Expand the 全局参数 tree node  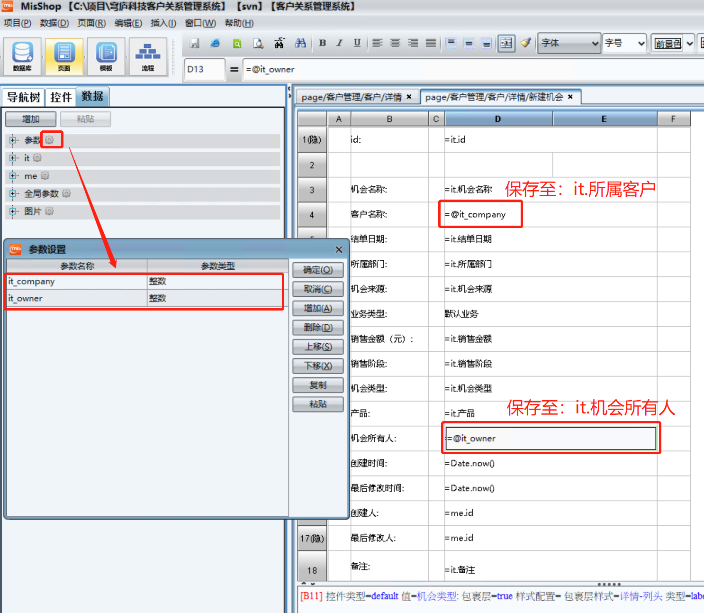(13, 193)
